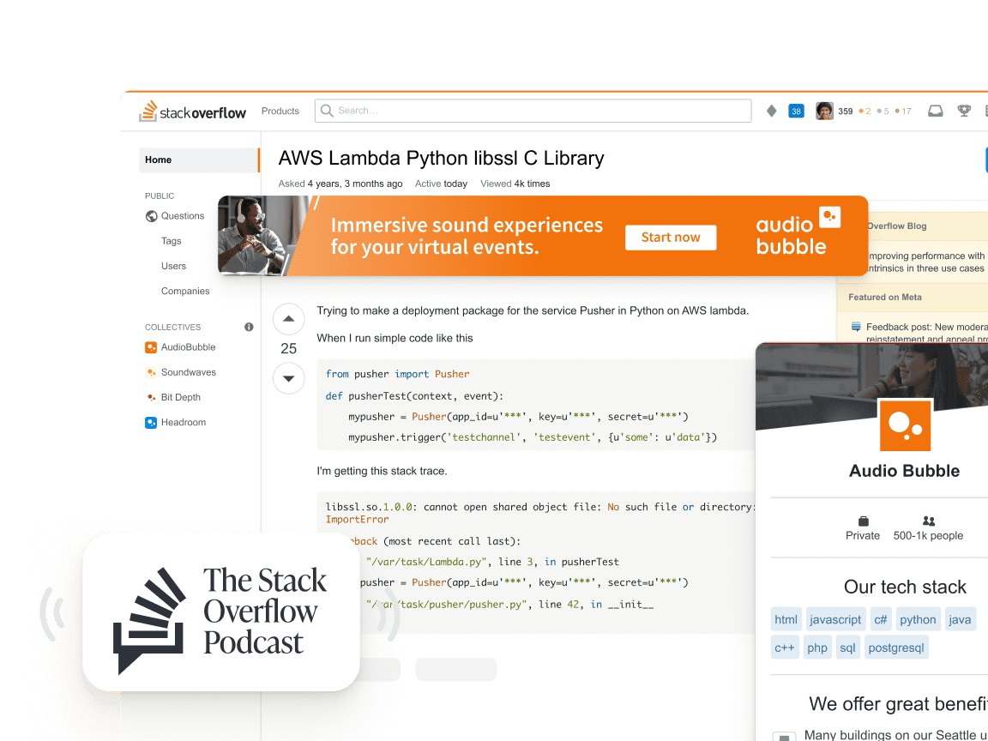The height and width of the screenshot is (741, 988).
Task: Click the Audio Bubble company name
Action: coord(904,472)
